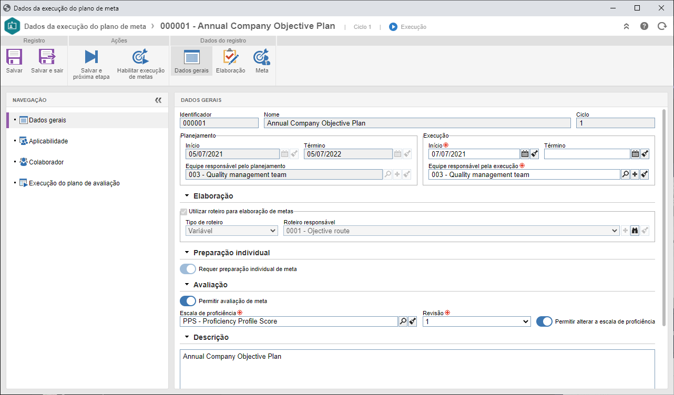
Task: Toggle Permitir avaliação de meta switch
Action: click(188, 301)
